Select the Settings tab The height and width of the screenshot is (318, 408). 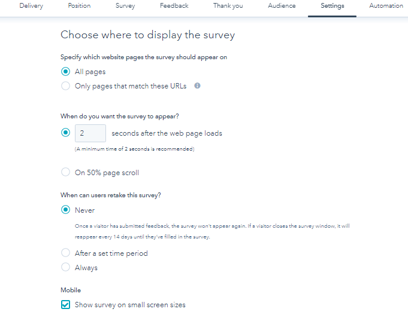tap(333, 6)
